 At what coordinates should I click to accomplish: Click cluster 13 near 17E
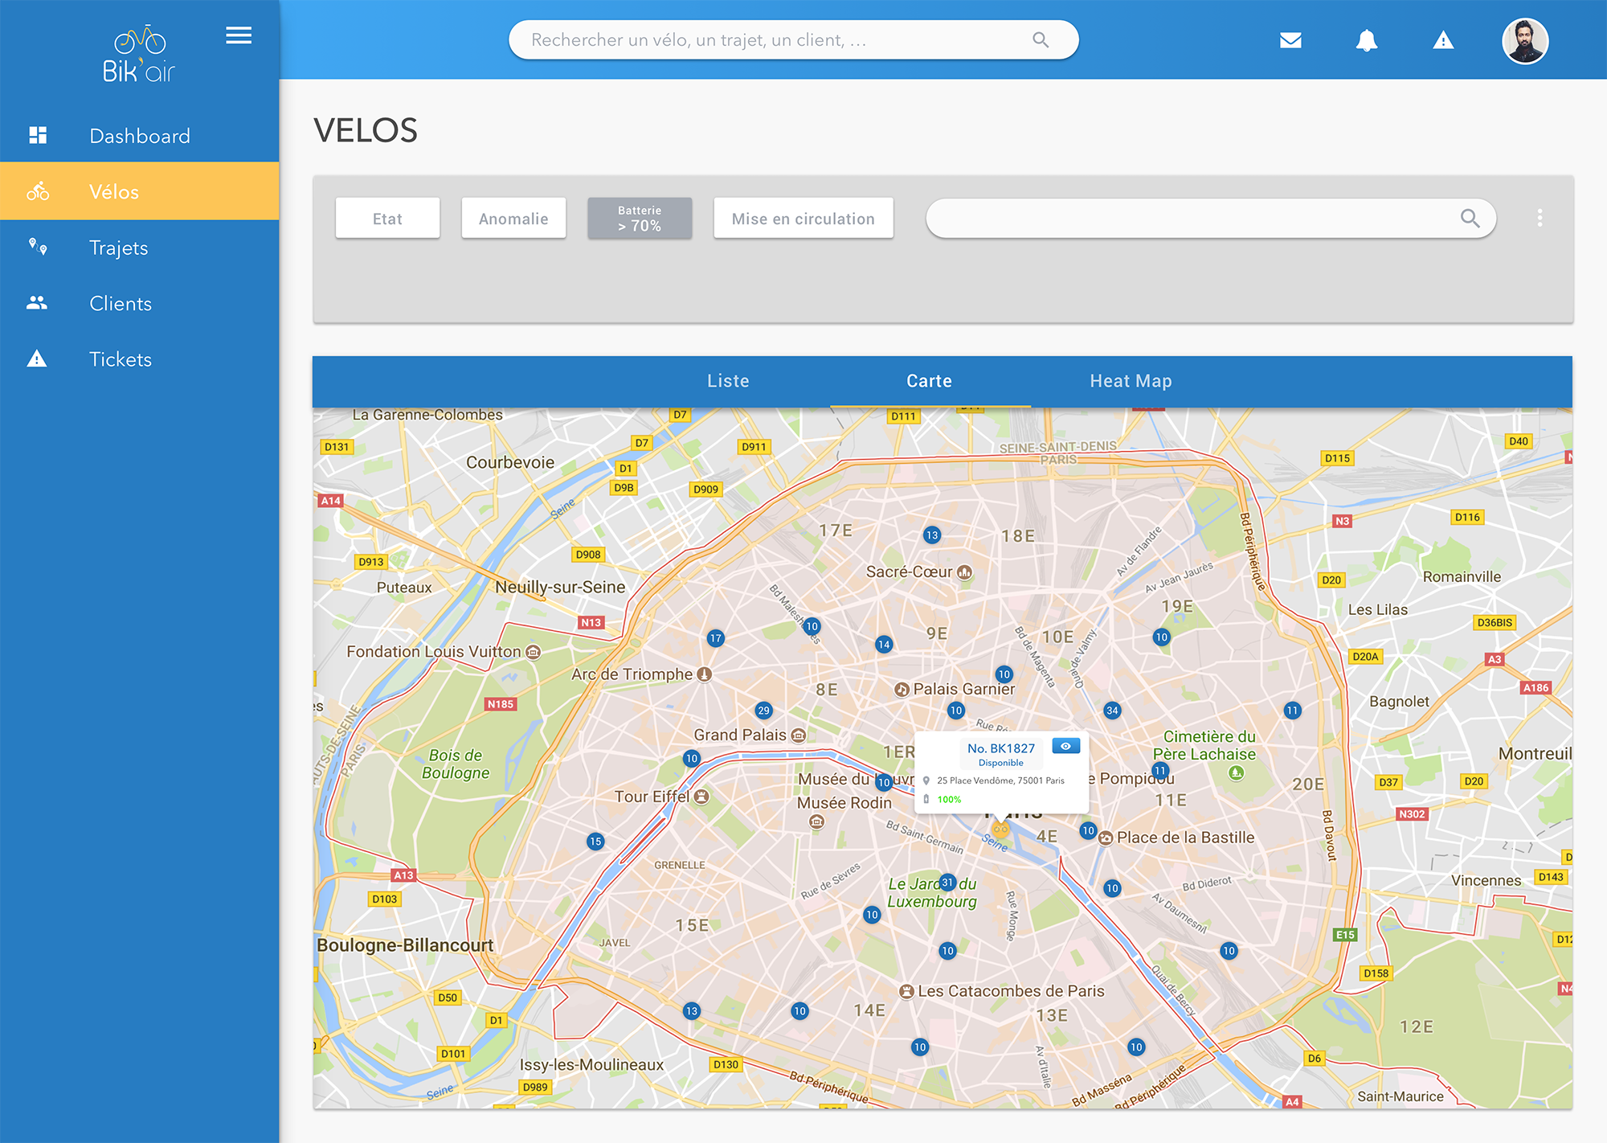point(932,535)
